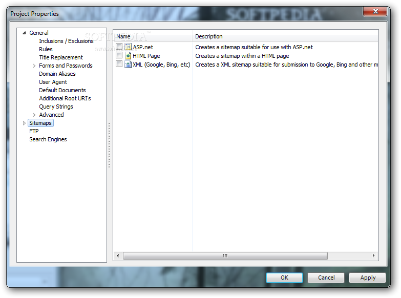This screenshot has height=298, width=401.
Task: Open the Advanced settings item
Action: pos(51,115)
